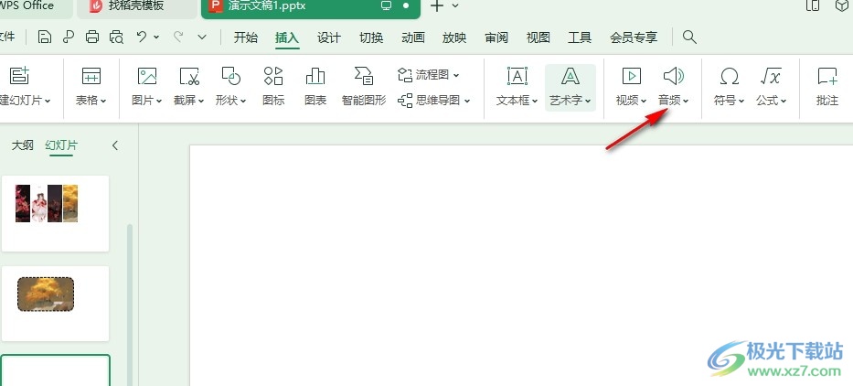Viewport: 853px width, 386px height.
Task: Click the Undo arrow icon
Action: click(x=142, y=37)
